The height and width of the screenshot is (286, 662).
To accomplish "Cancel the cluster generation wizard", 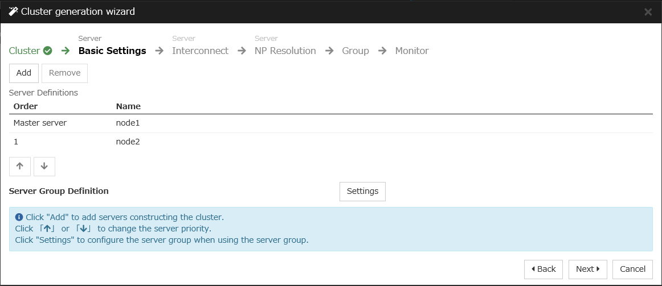I will (x=632, y=270).
